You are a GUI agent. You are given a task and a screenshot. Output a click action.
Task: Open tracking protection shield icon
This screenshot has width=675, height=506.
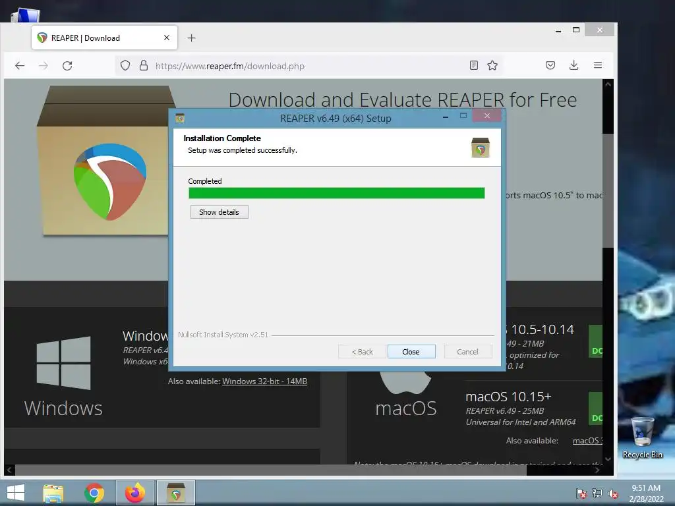pos(125,65)
